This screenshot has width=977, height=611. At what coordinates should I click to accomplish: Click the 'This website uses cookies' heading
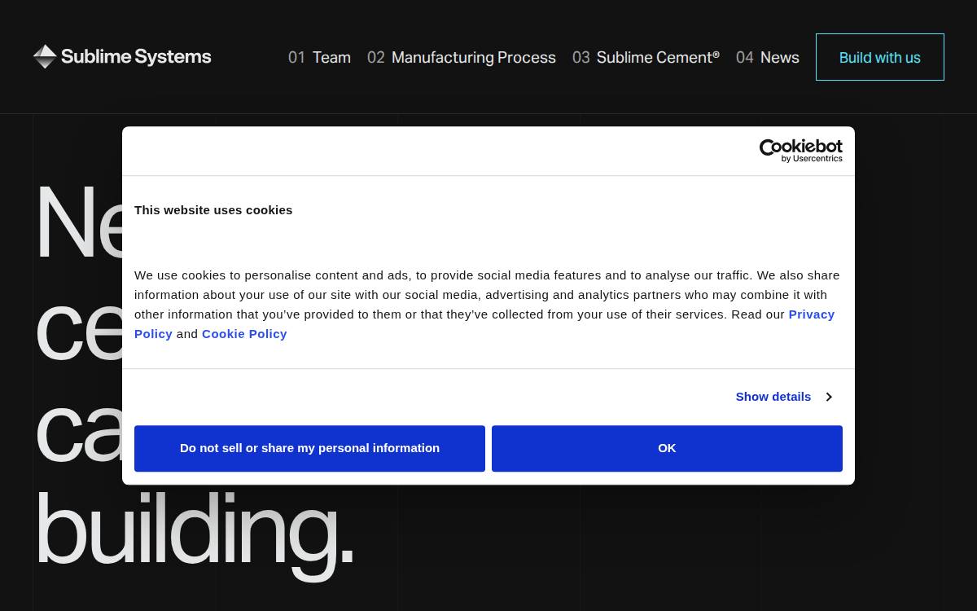213,209
